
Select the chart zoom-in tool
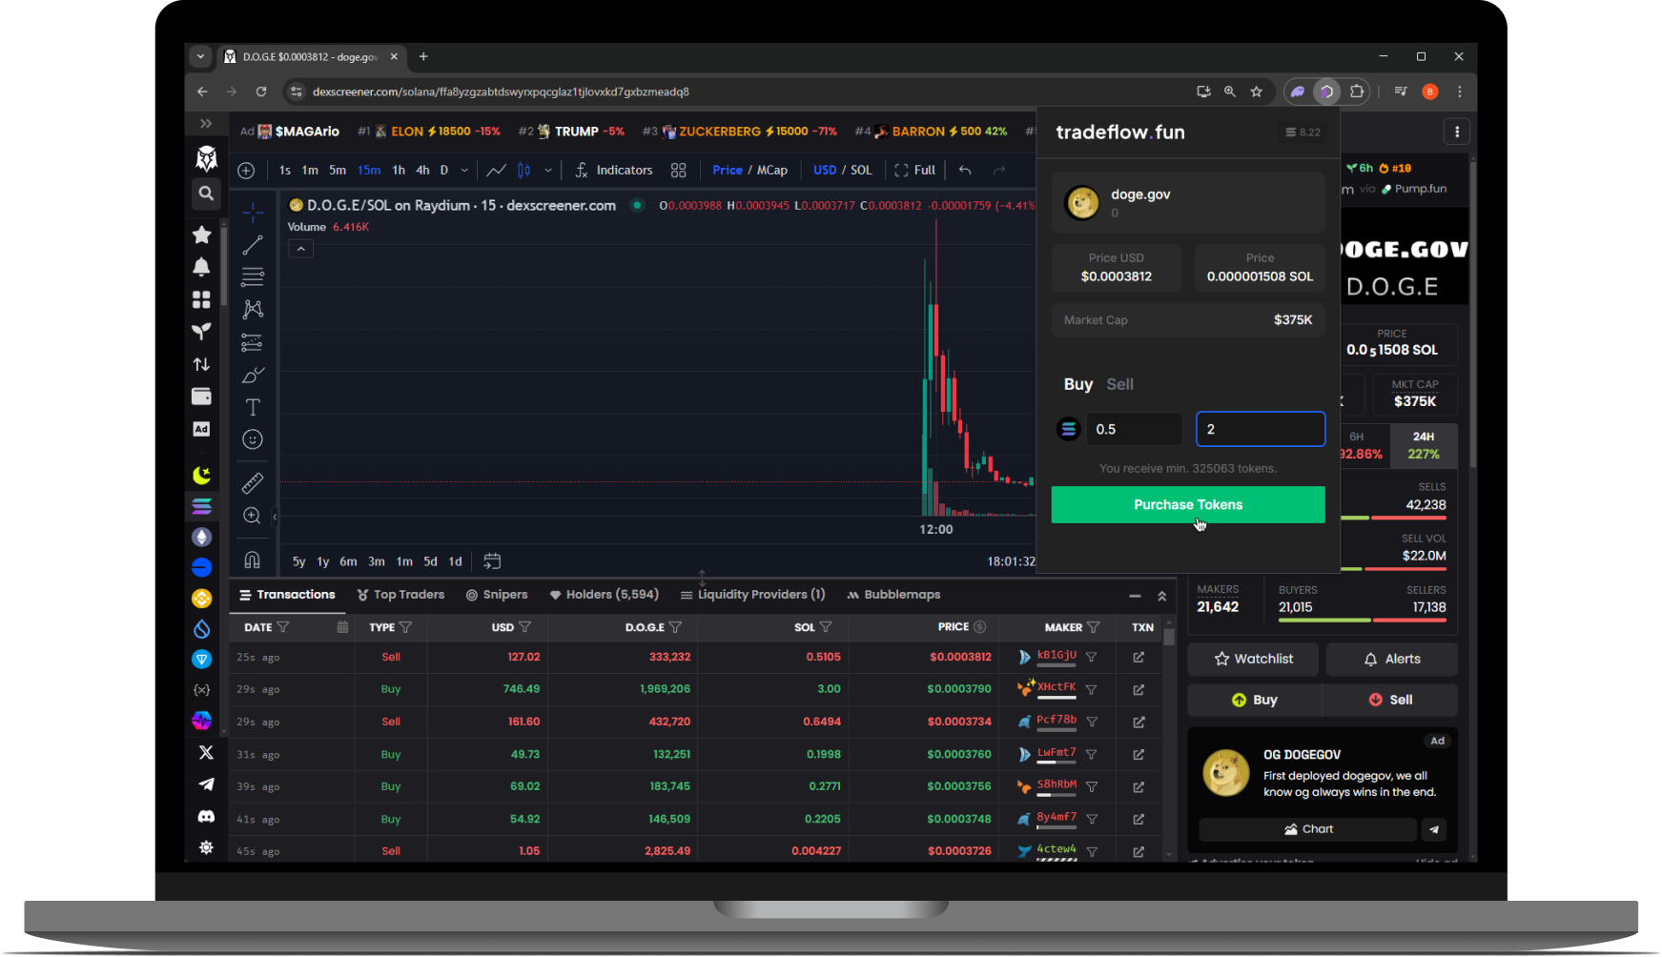coord(253,516)
